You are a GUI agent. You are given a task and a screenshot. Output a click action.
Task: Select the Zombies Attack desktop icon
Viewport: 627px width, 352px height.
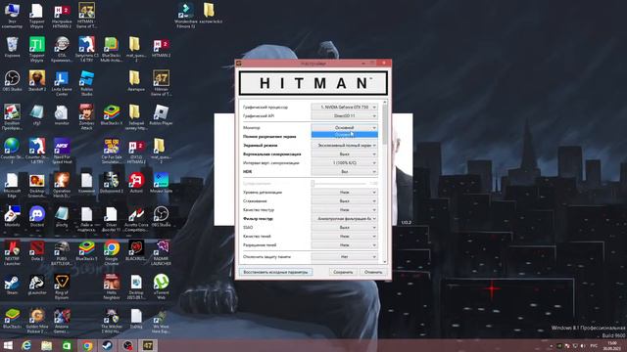pyautogui.click(x=86, y=117)
